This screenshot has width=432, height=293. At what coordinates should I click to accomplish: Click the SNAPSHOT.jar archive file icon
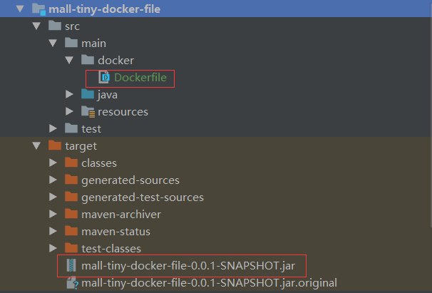[71, 266]
